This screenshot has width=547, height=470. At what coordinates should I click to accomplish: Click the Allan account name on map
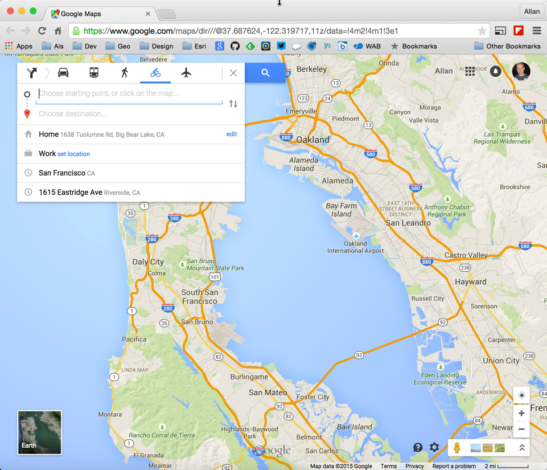tap(444, 71)
